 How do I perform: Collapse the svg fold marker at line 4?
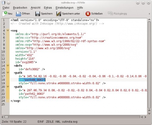[8, 30]
